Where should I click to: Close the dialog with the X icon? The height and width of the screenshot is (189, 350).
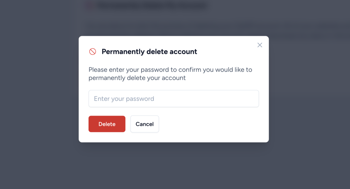click(260, 45)
